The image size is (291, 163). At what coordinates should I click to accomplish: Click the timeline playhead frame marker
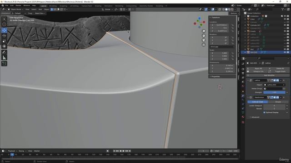[12, 154]
